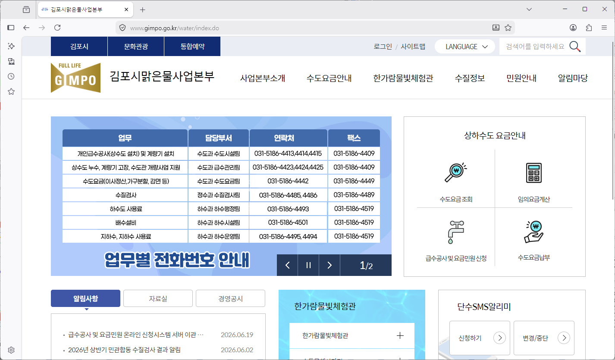
Task: Bookmark this page with the star icon
Action: (x=508, y=28)
